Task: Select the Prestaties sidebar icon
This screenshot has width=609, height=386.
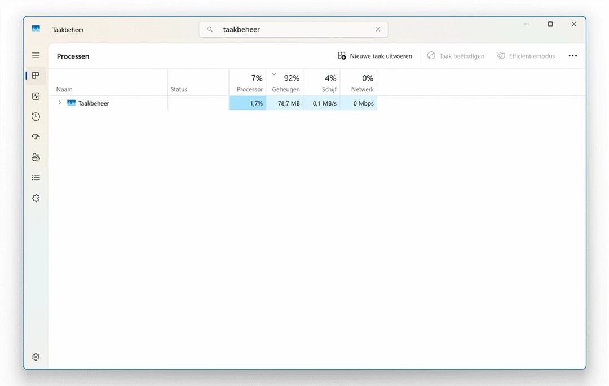Action: click(x=36, y=96)
